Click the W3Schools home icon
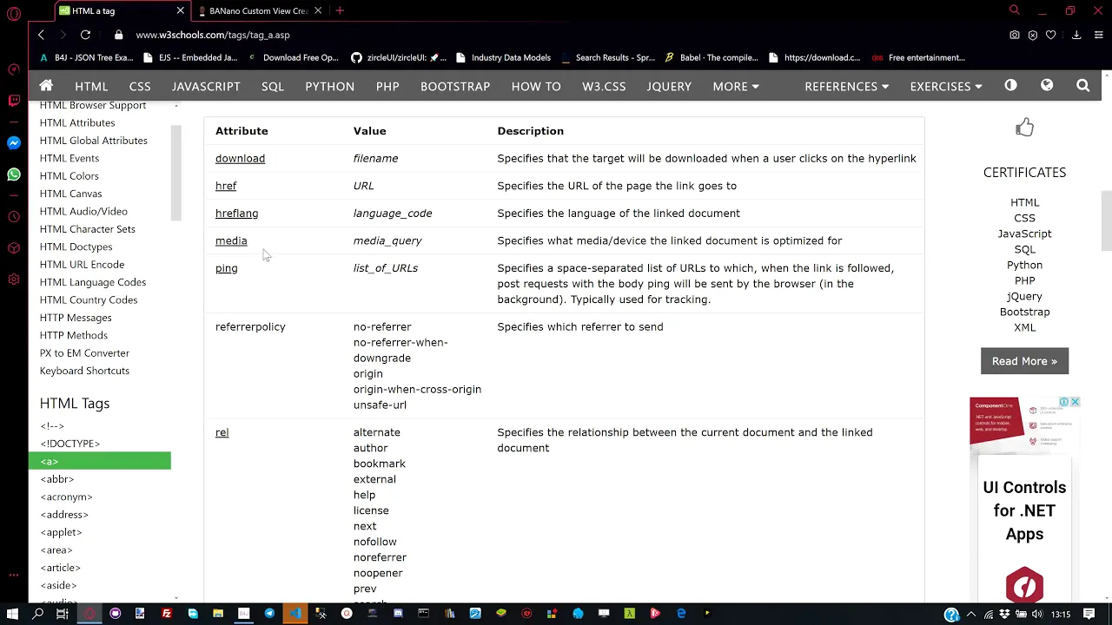1112x625 pixels. [x=46, y=86]
